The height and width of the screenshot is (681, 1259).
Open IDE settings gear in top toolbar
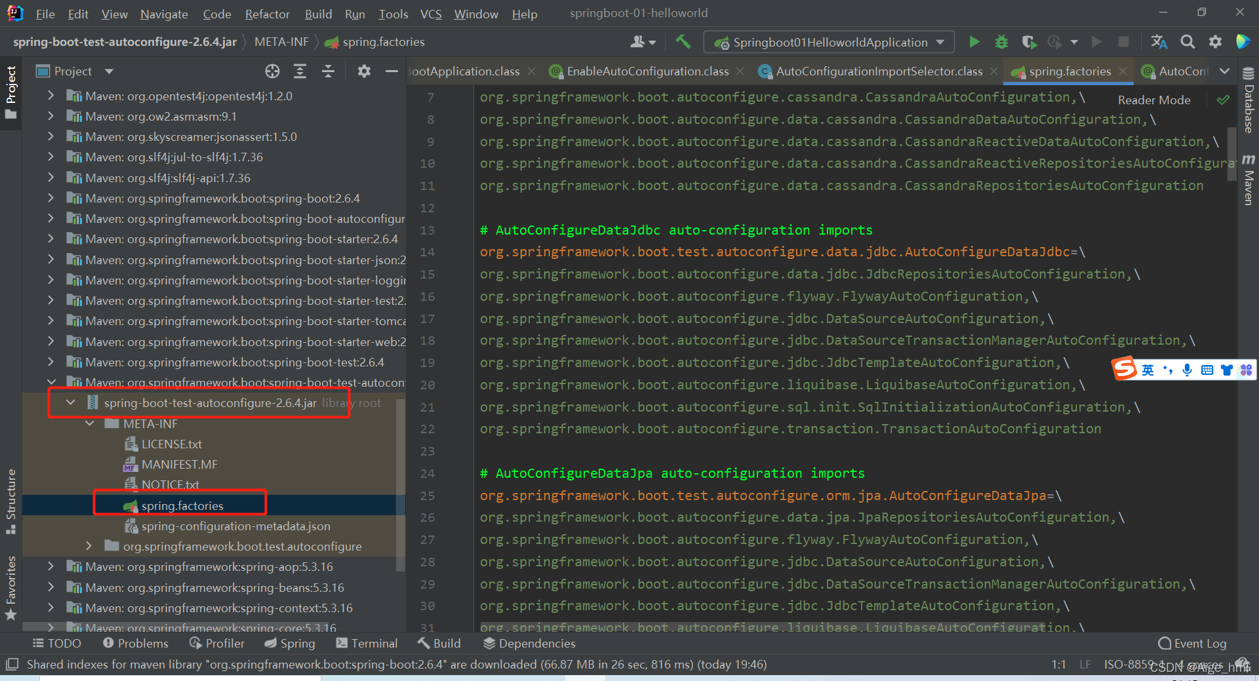point(1215,42)
